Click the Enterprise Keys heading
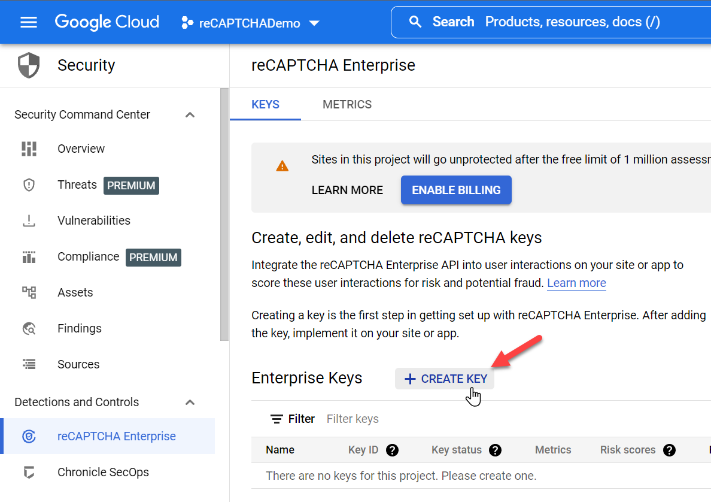 coord(307,378)
